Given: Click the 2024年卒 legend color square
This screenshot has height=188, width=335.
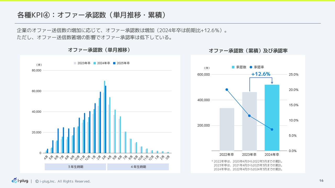Looking at the screenshot, I should pos(95,63).
